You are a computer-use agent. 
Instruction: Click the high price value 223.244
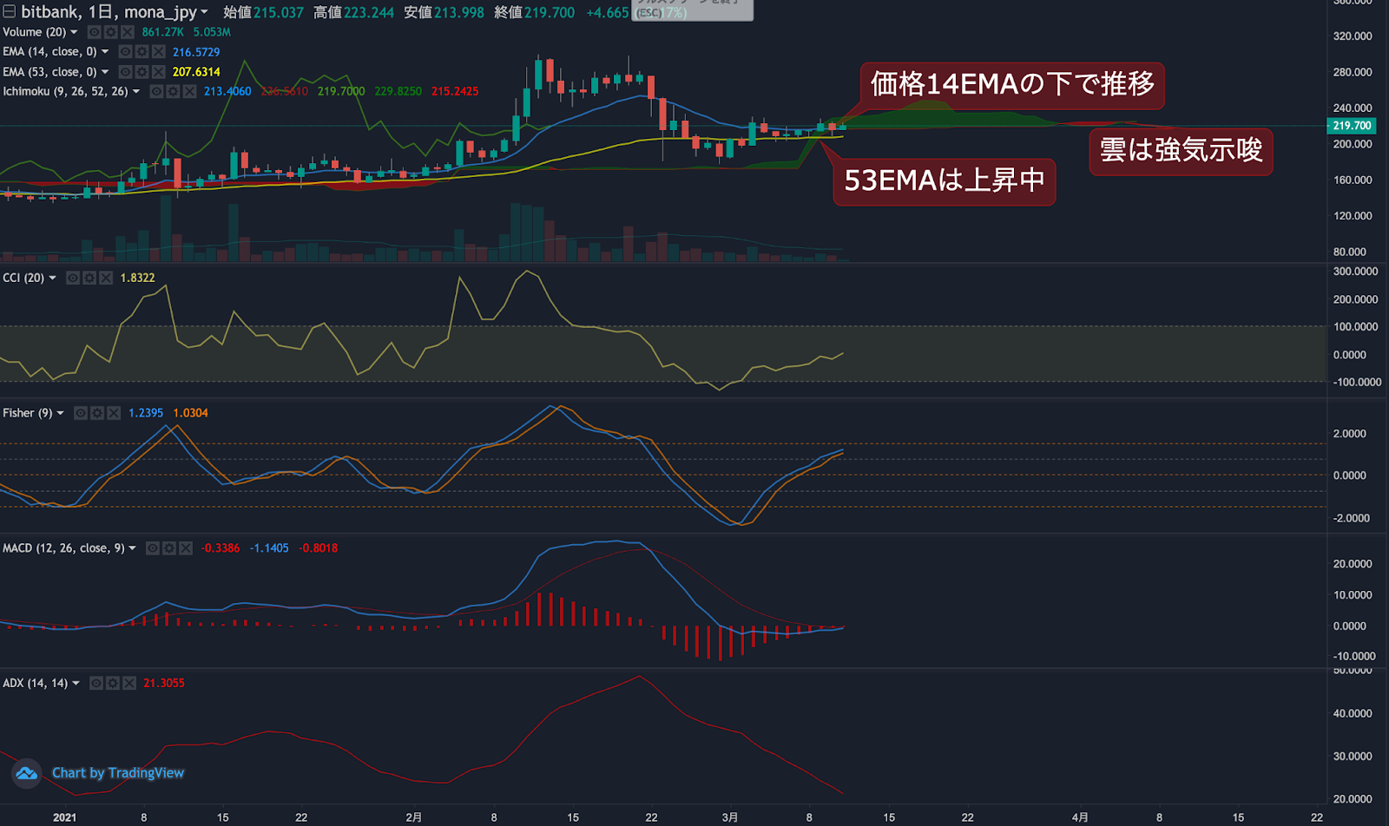click(x=369, y=13)
